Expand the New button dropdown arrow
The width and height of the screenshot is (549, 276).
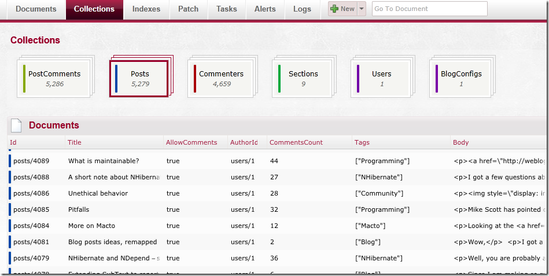point(362,9)
